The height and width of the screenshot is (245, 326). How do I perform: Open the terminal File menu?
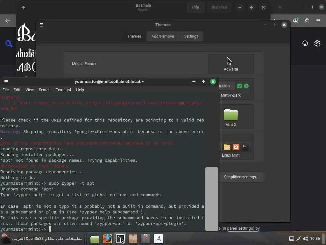pyautogui.click(x=6, y=90)
